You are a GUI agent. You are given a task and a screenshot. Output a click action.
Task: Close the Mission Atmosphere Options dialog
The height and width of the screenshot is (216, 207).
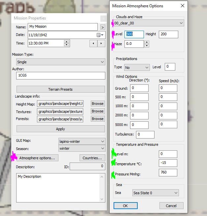tap(183, 6)
